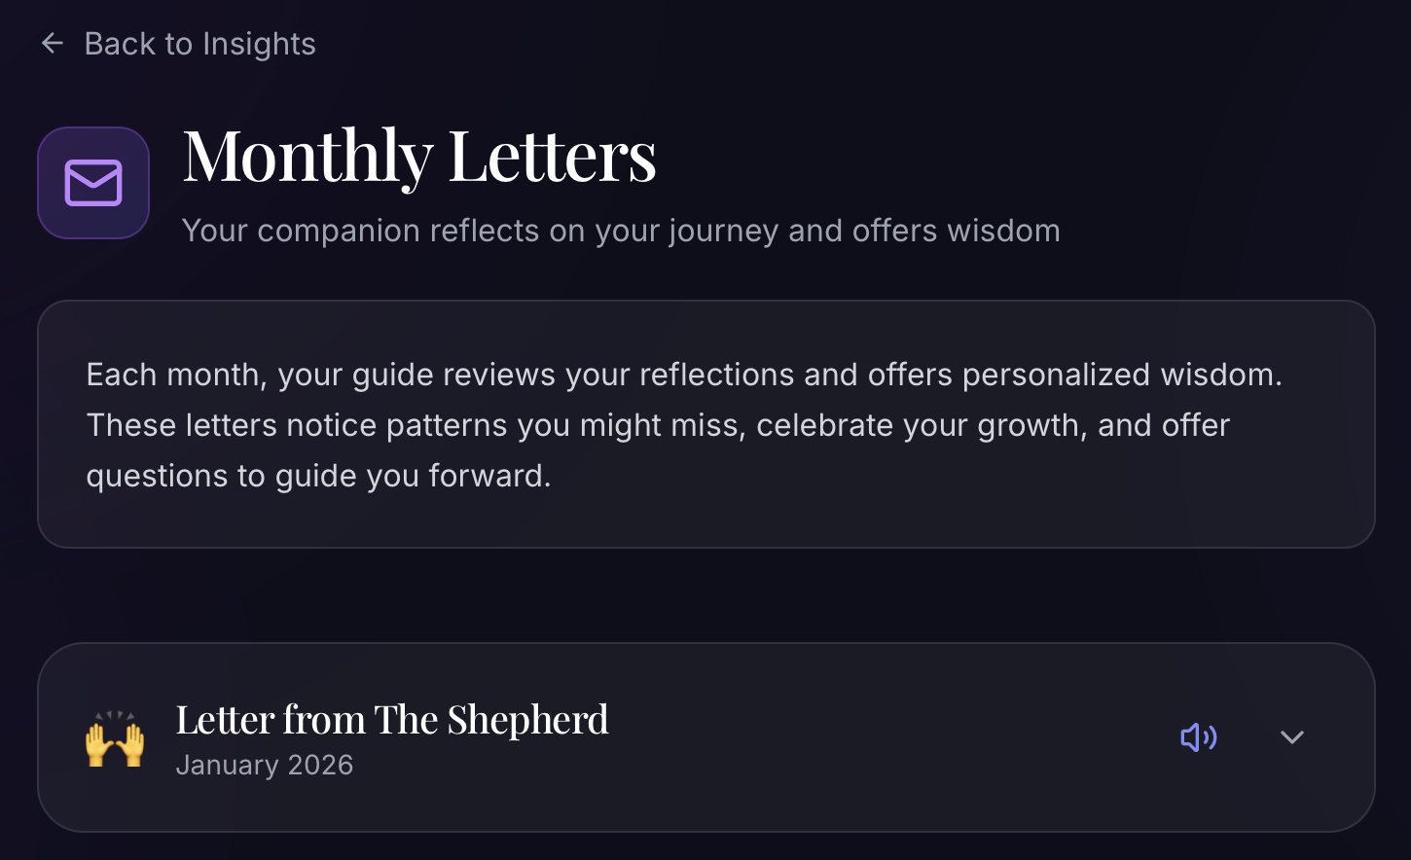The width and height of the screenshot is (1411, 860).
Task: Open the Letter from The Shepherd
Action: (x=392, y=720)
